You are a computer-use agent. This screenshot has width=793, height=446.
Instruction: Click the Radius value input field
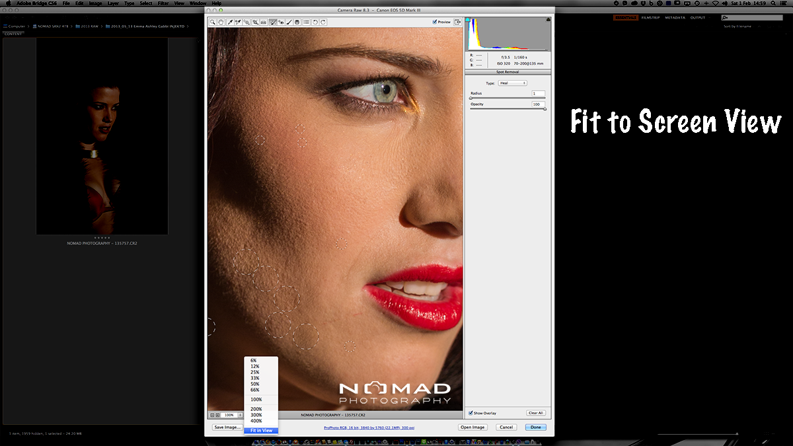(538, 94)
